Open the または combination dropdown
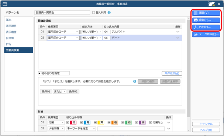This screenshot has width=224, height=136. point(59,92)
